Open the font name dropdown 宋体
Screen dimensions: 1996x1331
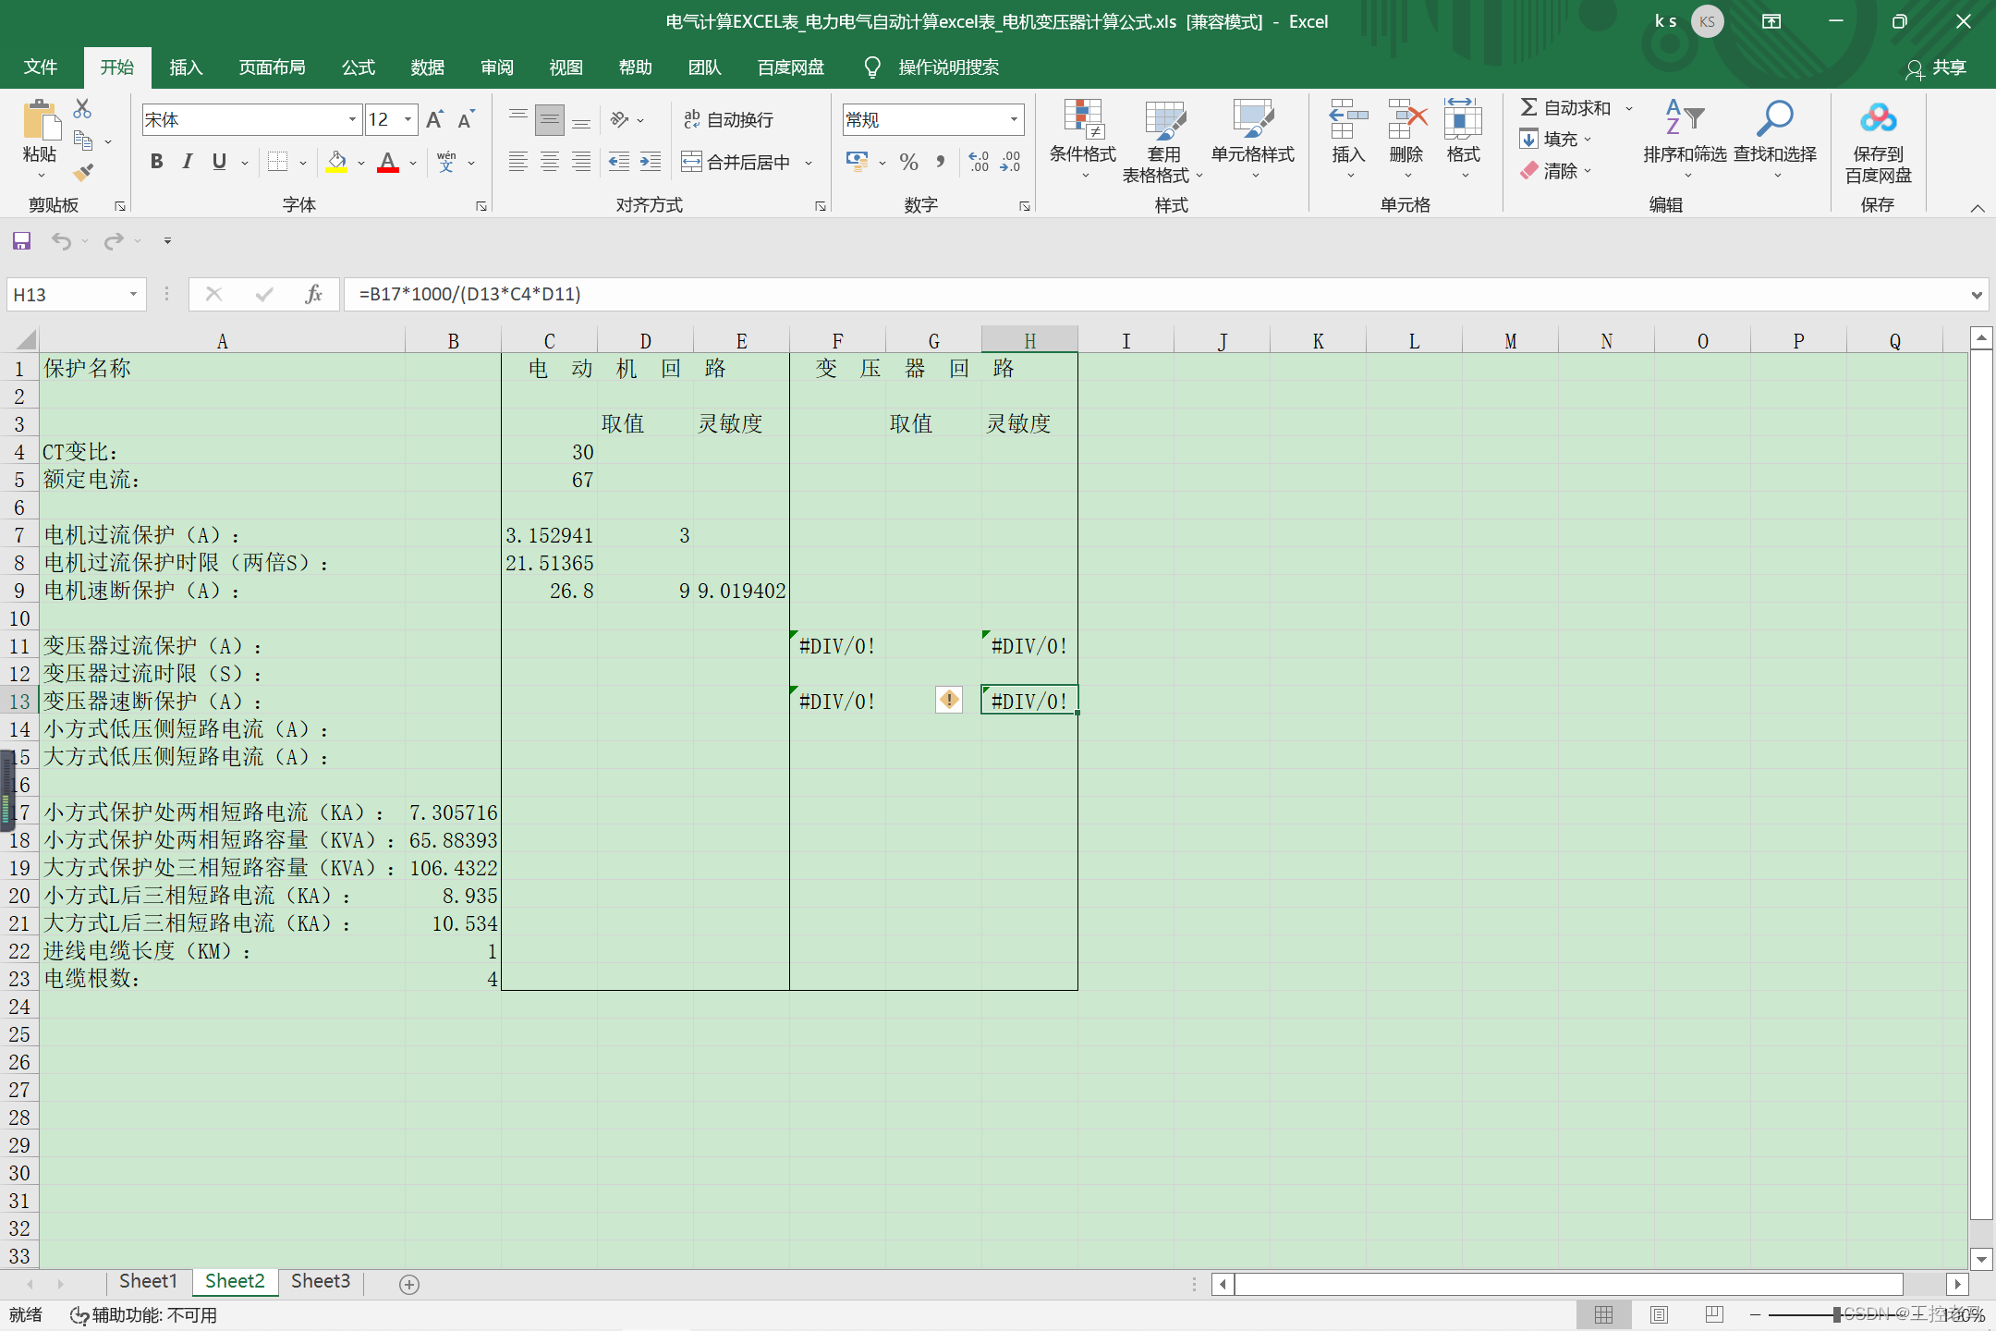(352, 119)
